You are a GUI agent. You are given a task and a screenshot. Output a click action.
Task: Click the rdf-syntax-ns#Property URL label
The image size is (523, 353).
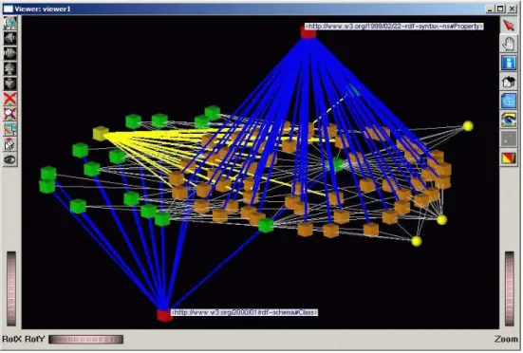pos(394,26)
